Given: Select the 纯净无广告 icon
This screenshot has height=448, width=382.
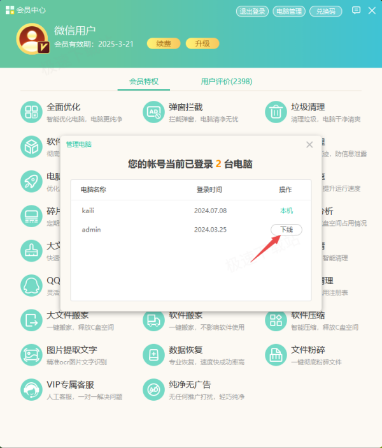Looking at the screenshot, I should (153, 390).
